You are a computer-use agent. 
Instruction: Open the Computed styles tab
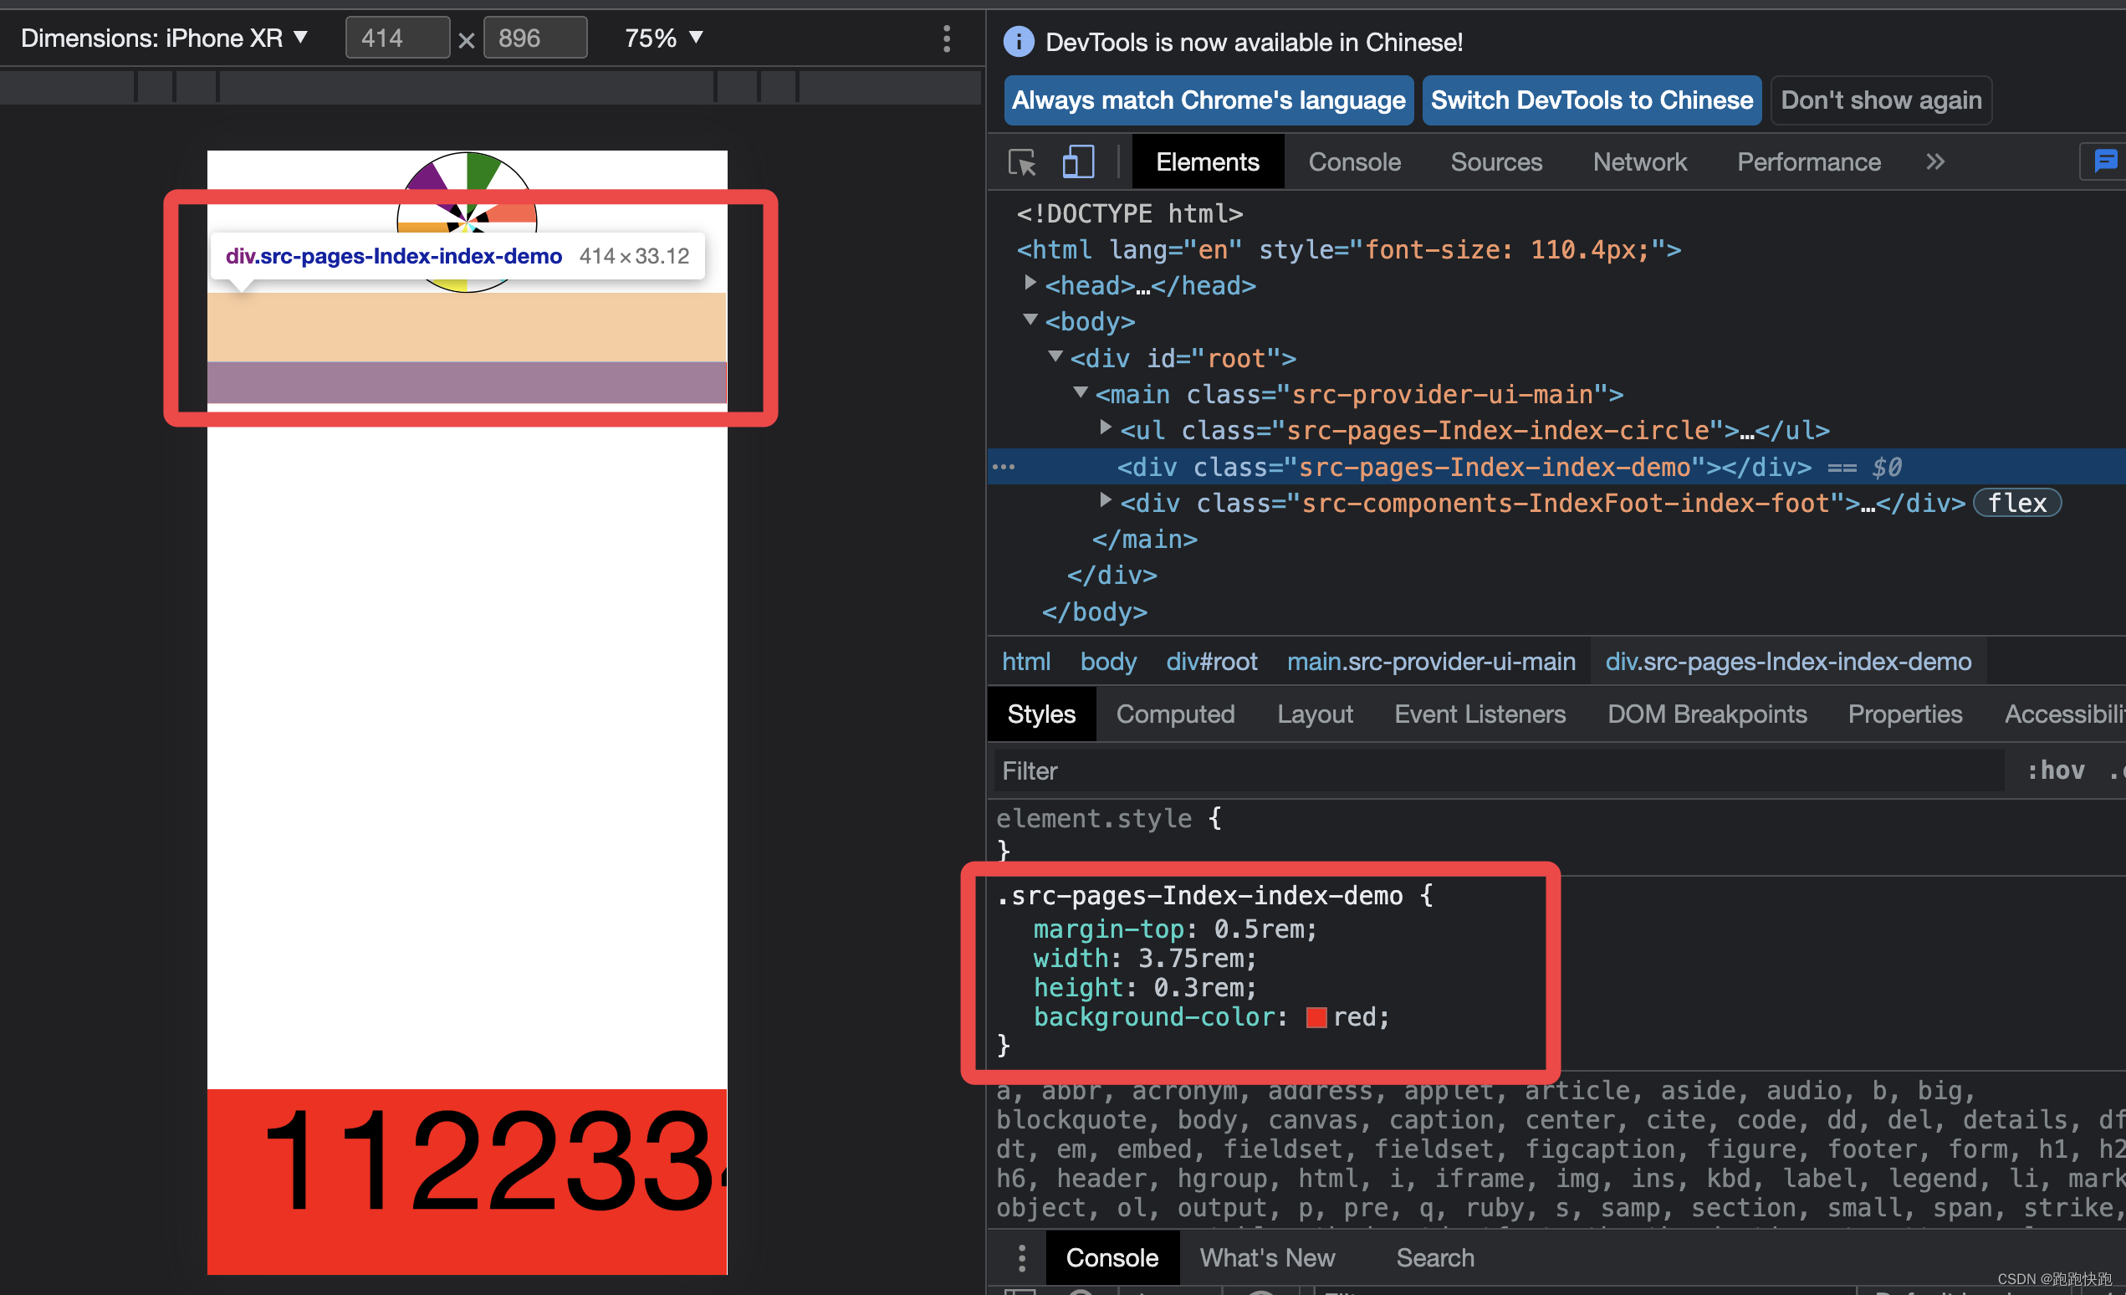coord(1175,714)
